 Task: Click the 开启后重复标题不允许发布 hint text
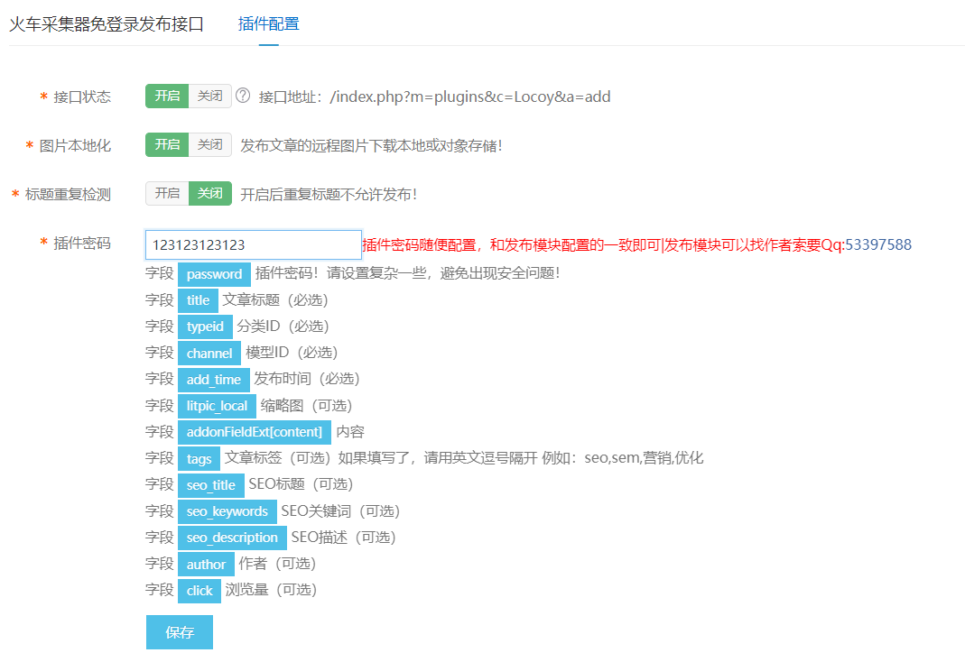pos(329,194)
